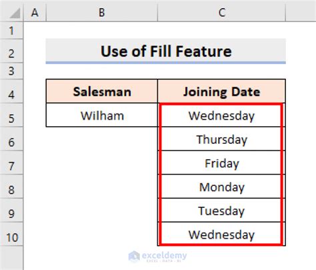Select row 10 header
This screenshot has width=316, height=270.
pos(11,237)
